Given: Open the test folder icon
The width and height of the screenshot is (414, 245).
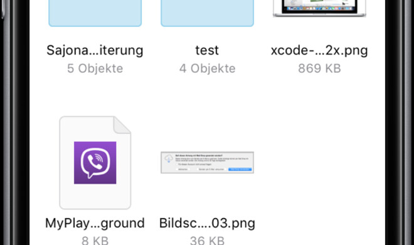Looking at the screenshot, I should click(207, 13).
